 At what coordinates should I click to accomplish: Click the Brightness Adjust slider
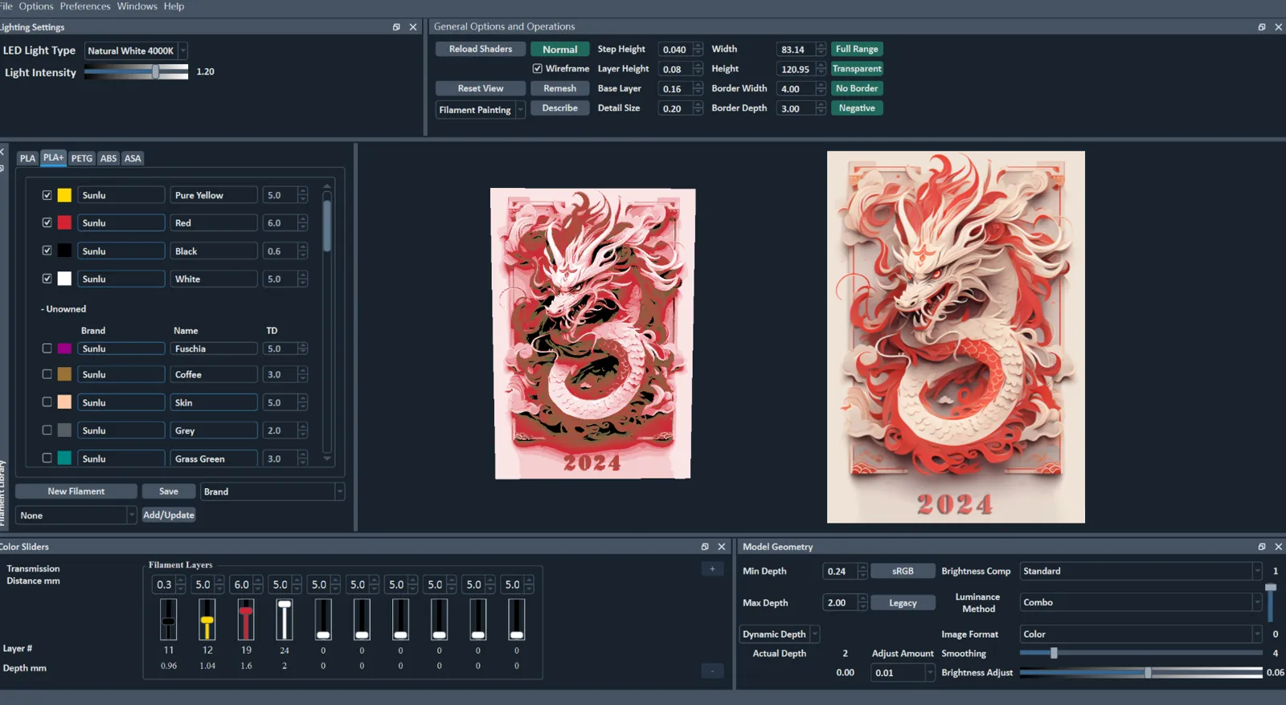[1141, 673]
